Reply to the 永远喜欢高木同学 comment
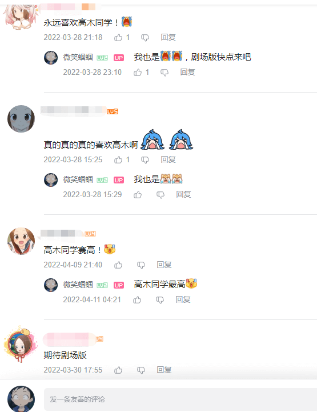Screen dimensions: 317x412 [x=168, y=37]
